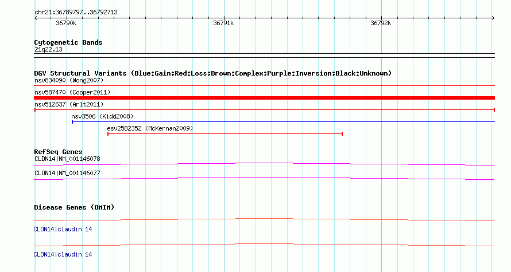Open CLDN14|NM_001146077 transcript label
Viewport: 511px width, 272px height.
click(67, 173)
